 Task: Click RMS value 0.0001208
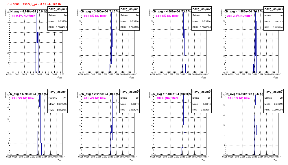pos(278,27)
